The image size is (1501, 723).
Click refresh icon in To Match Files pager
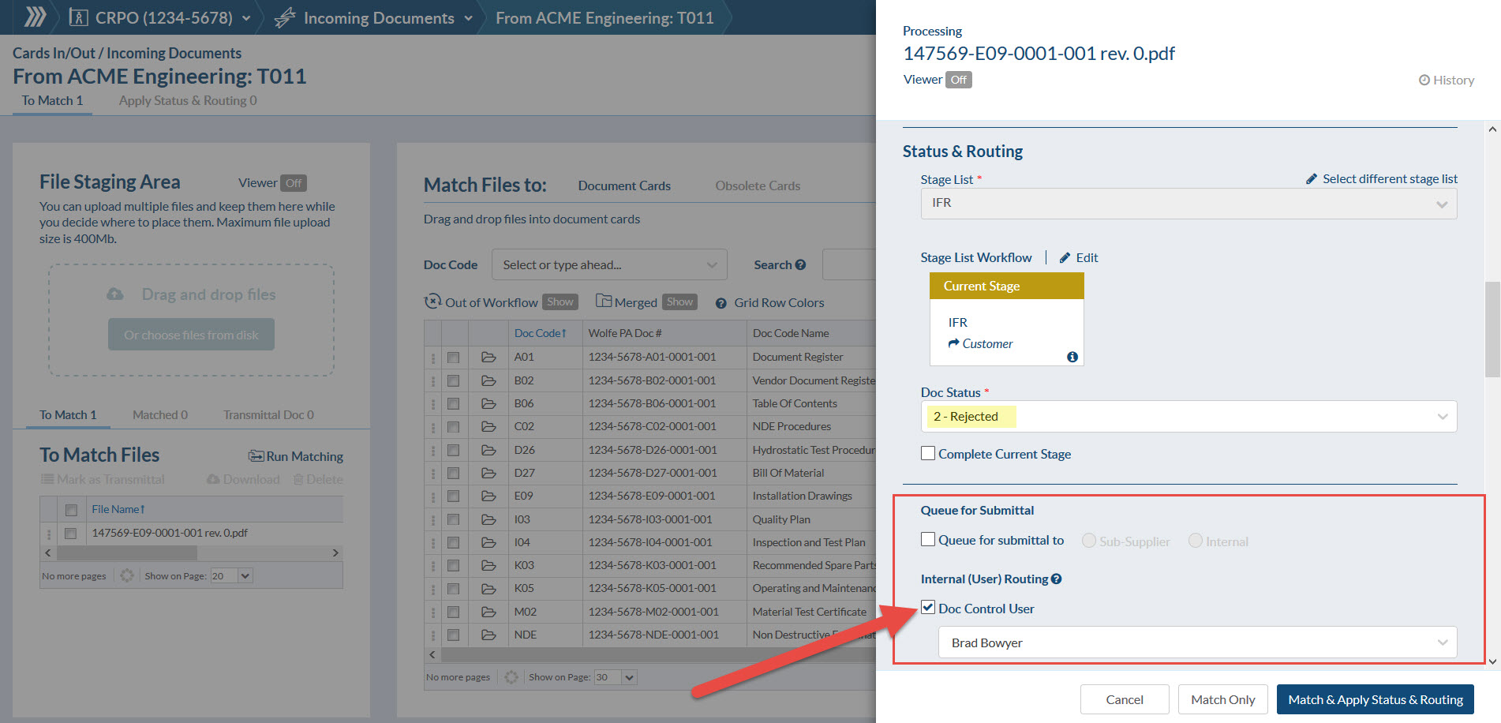[126, 575]
